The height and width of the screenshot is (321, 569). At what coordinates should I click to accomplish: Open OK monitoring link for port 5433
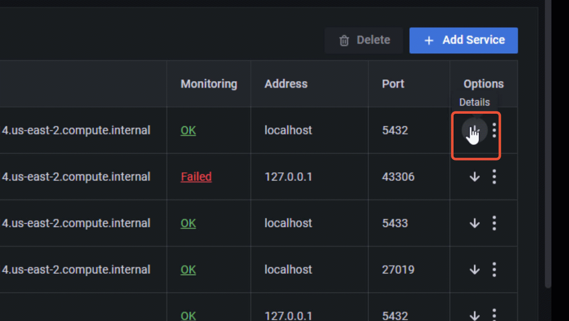pyautogui.click(x=188, y=224)
